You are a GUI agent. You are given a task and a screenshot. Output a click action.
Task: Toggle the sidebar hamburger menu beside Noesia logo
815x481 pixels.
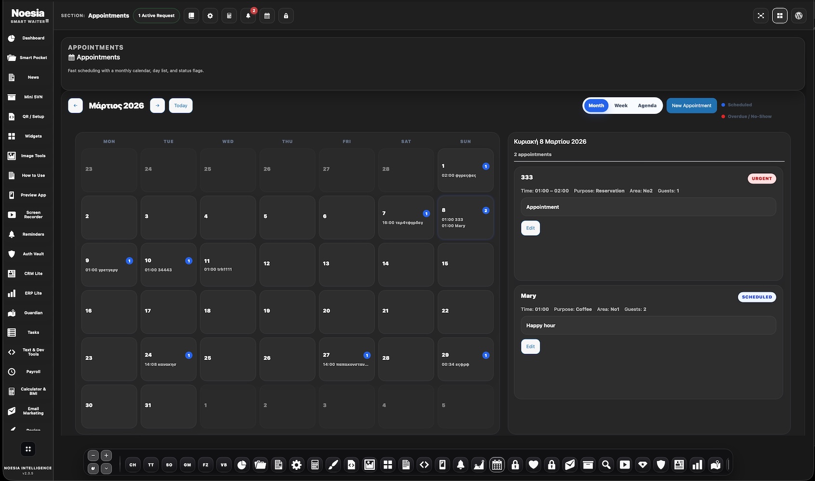tap(47, 21)
